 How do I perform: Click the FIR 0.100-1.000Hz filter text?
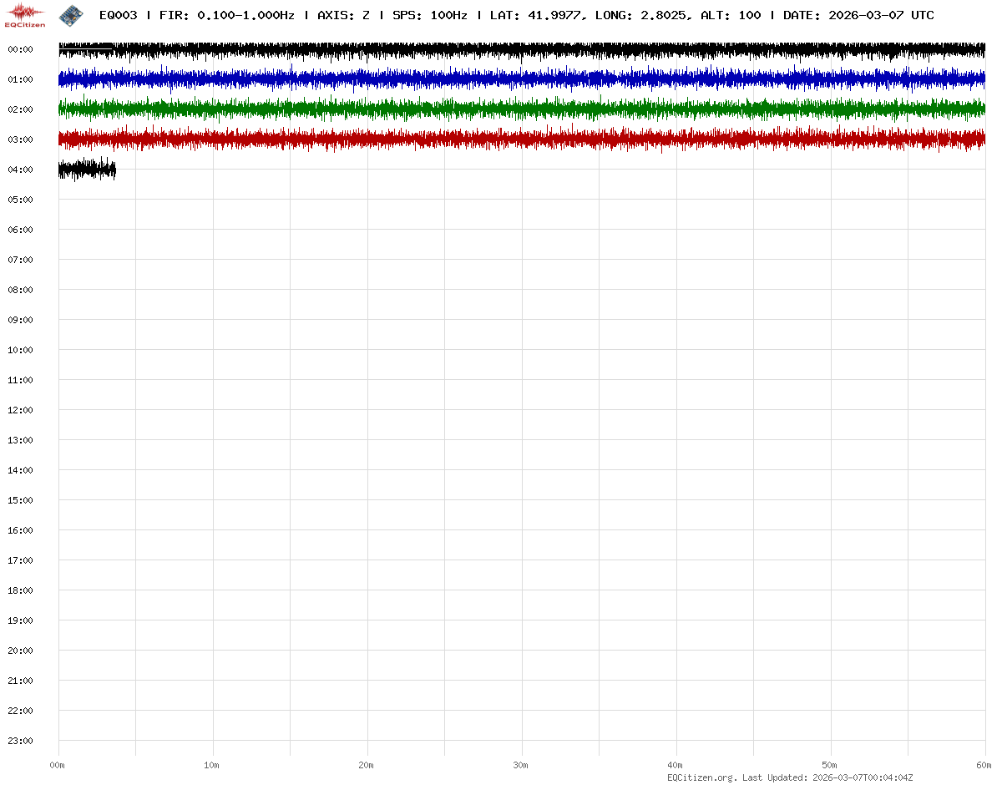pos(226,15)
